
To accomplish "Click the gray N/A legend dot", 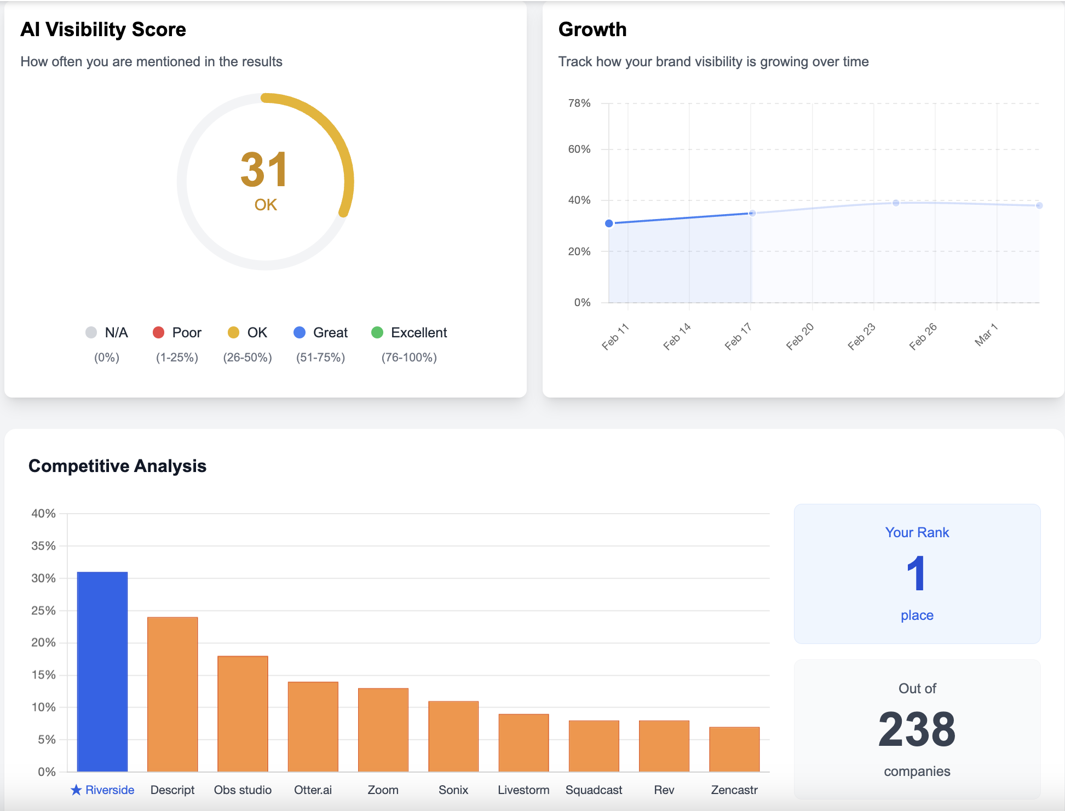I will coord(91,332).
